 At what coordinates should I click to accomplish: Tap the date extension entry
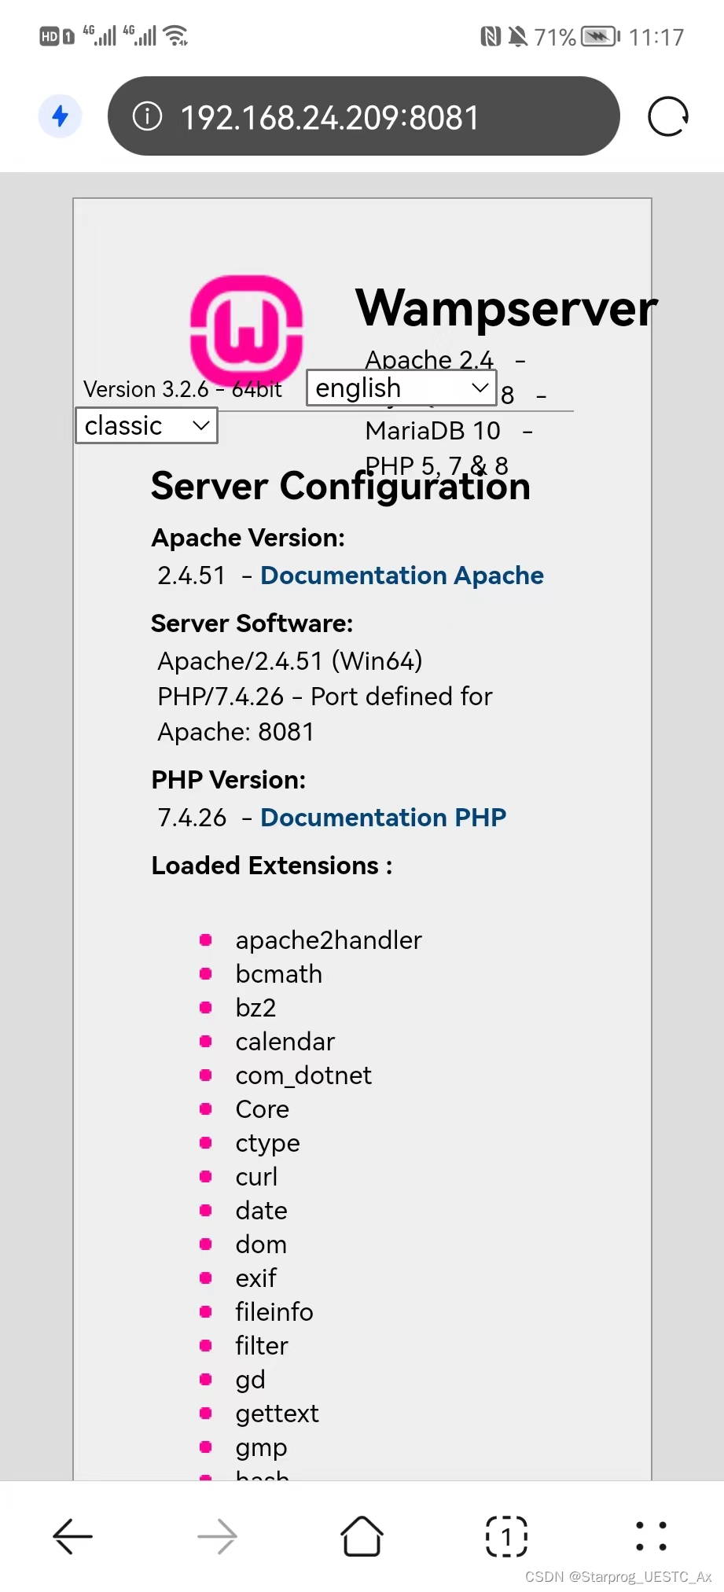tap(261, 1211)
